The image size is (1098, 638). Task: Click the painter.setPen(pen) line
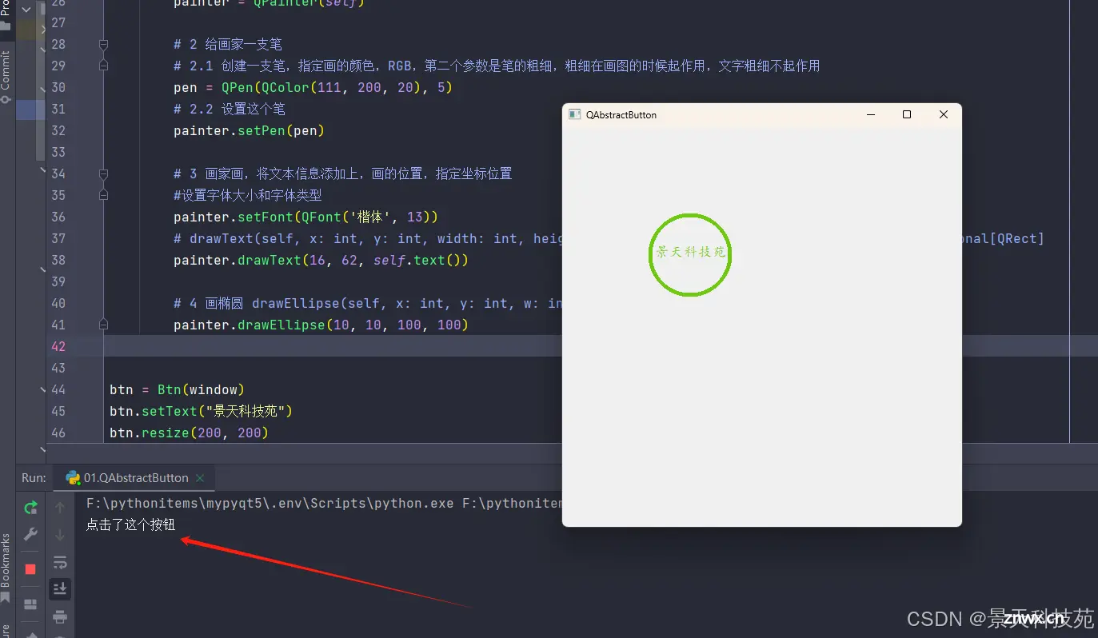250,130
